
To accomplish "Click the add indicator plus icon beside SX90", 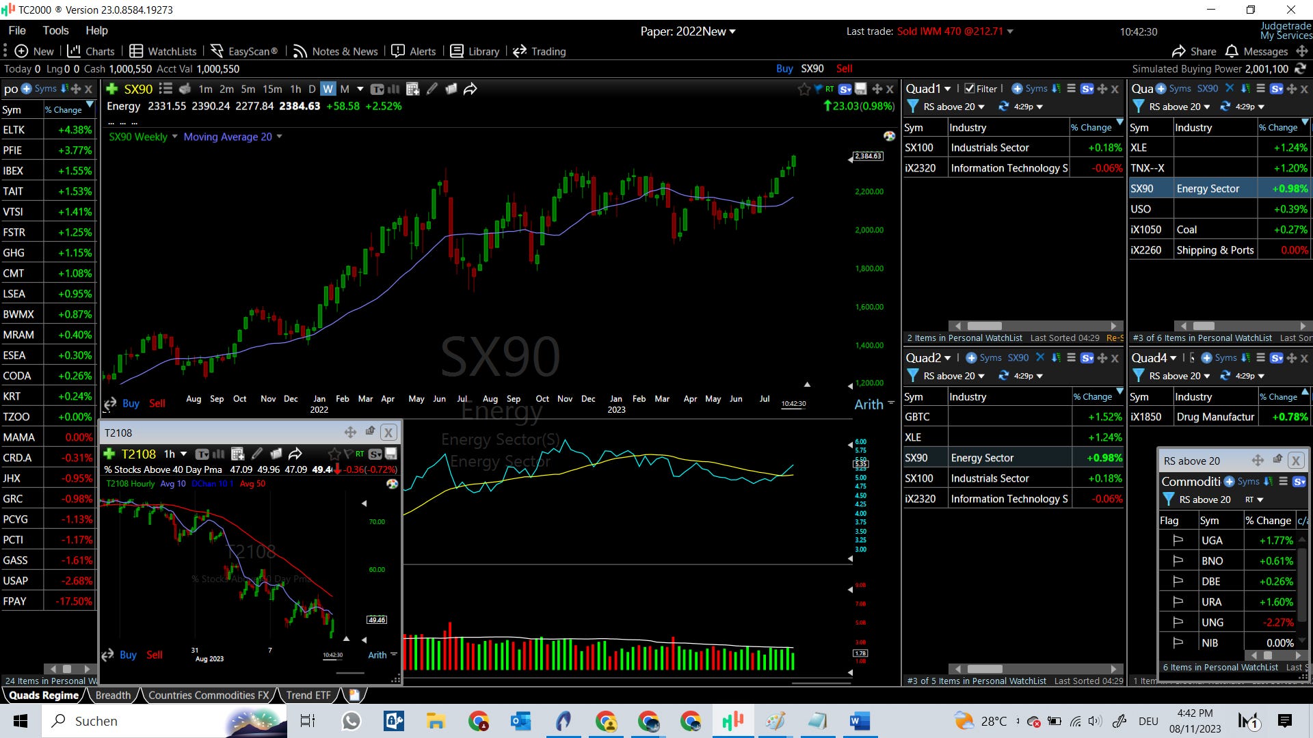I will 112,89.
